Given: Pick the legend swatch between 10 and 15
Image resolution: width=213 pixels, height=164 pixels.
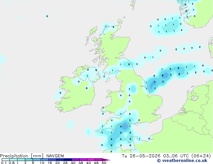Looking at the screenshot, I should (45, 160).
